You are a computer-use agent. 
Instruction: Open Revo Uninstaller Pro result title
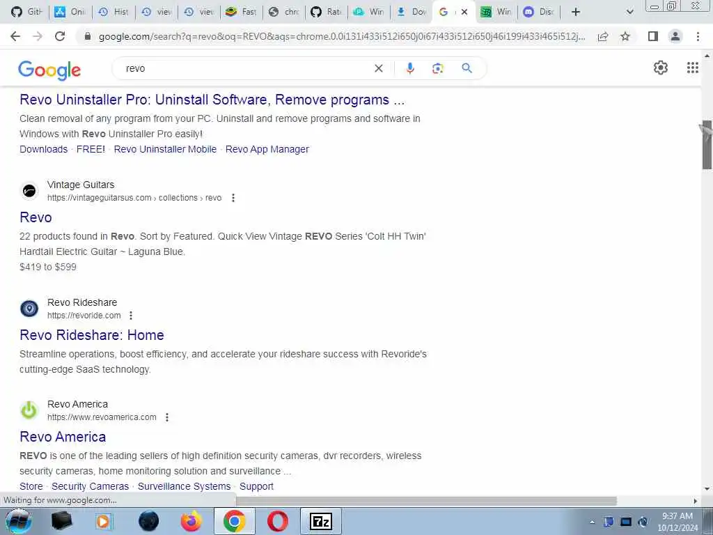(x=212, y=100)
